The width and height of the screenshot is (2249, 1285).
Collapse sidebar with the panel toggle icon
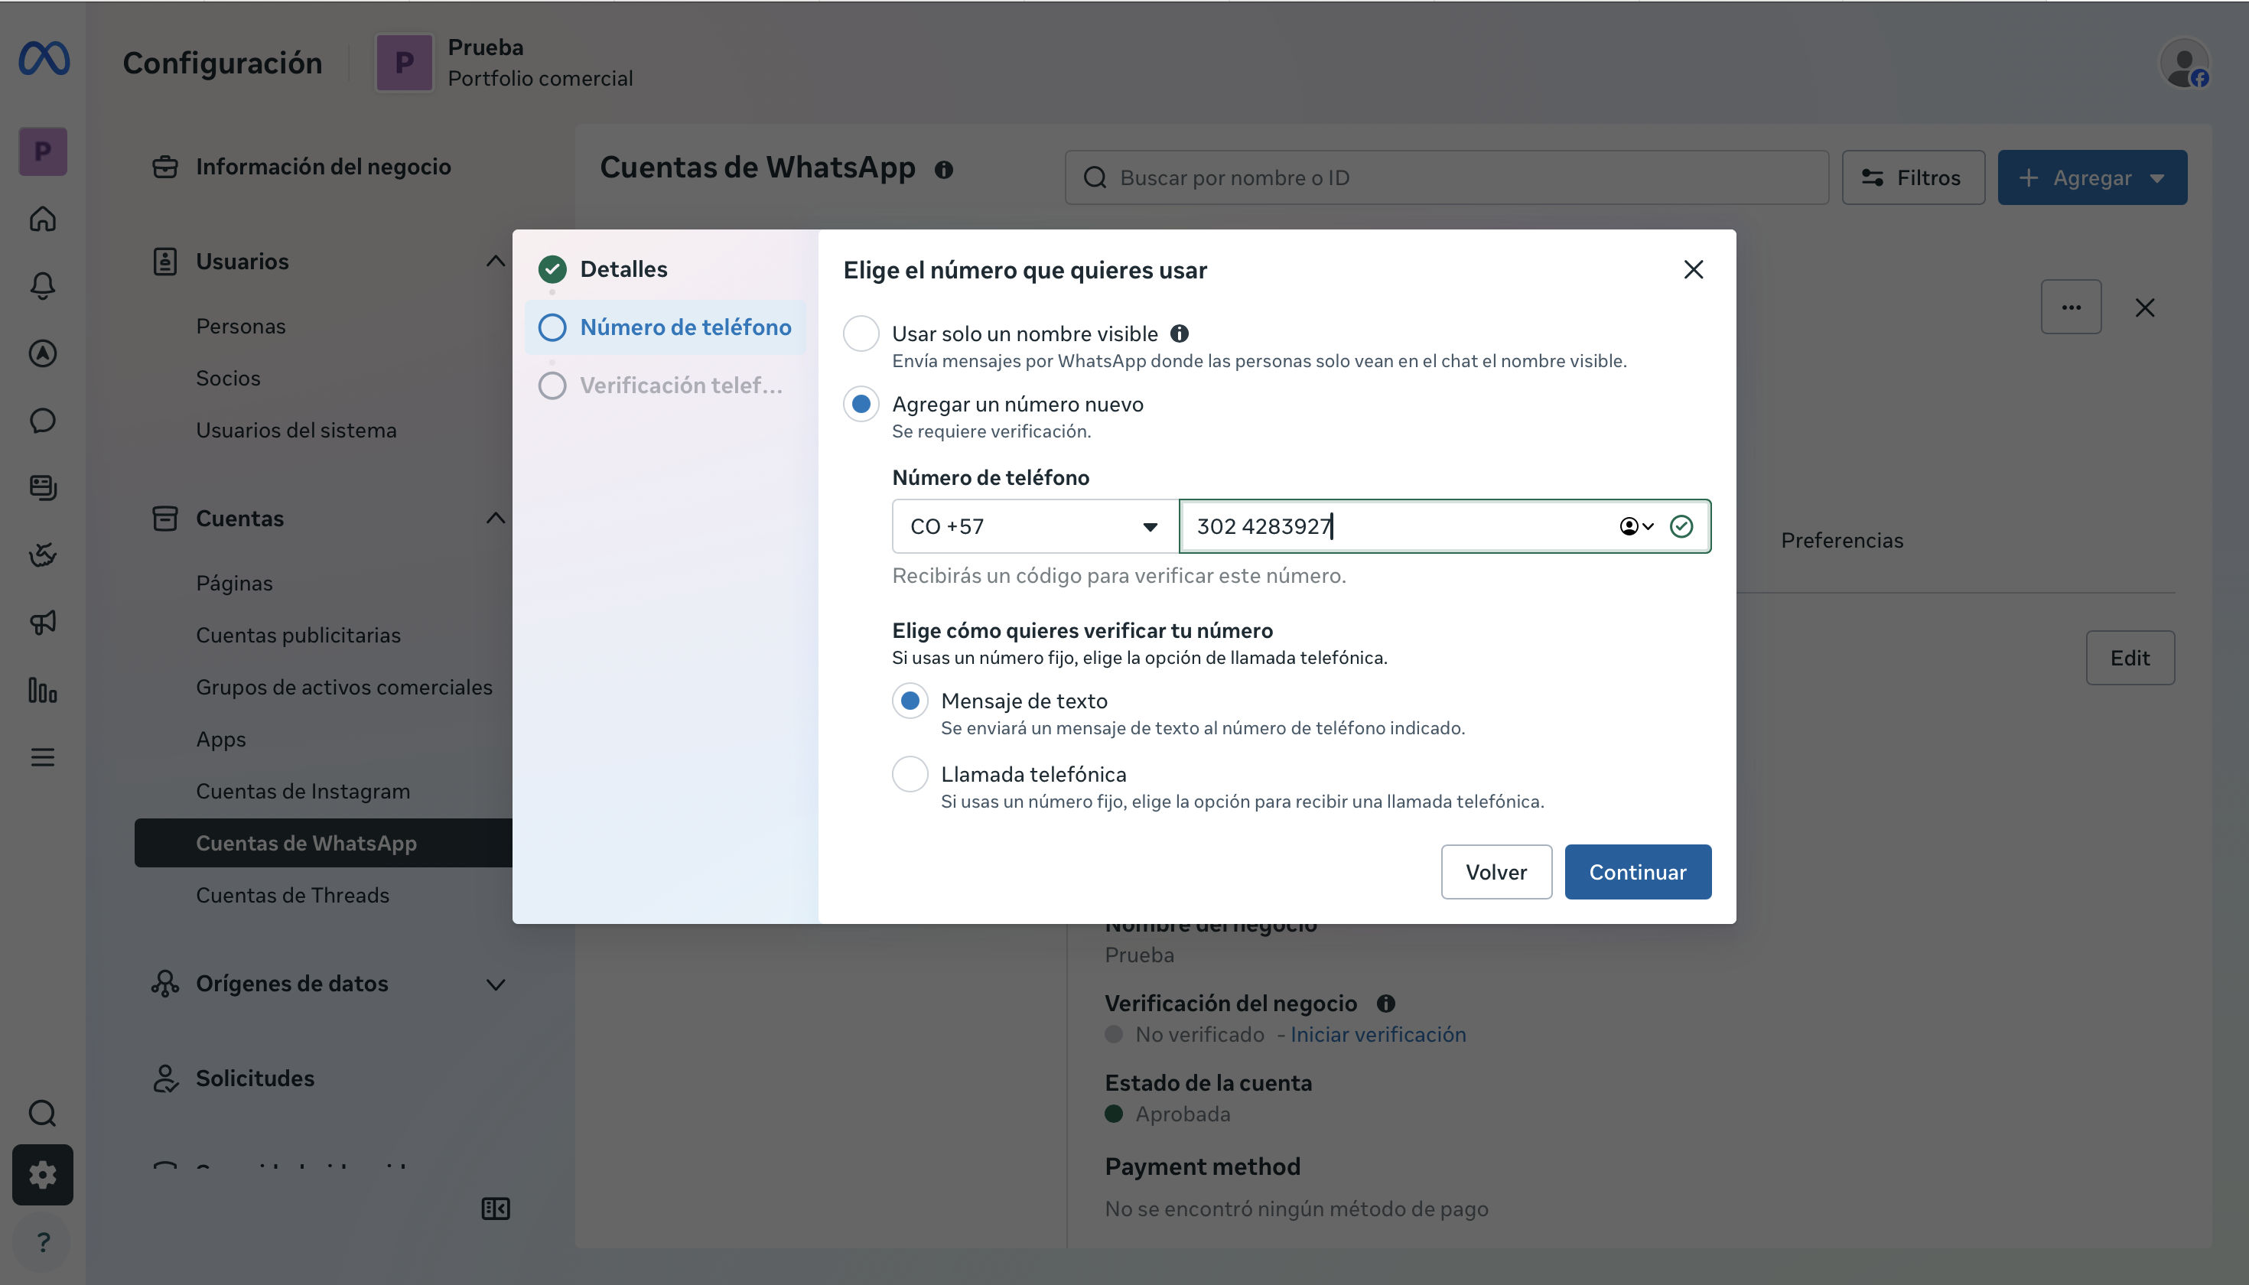496,1209
